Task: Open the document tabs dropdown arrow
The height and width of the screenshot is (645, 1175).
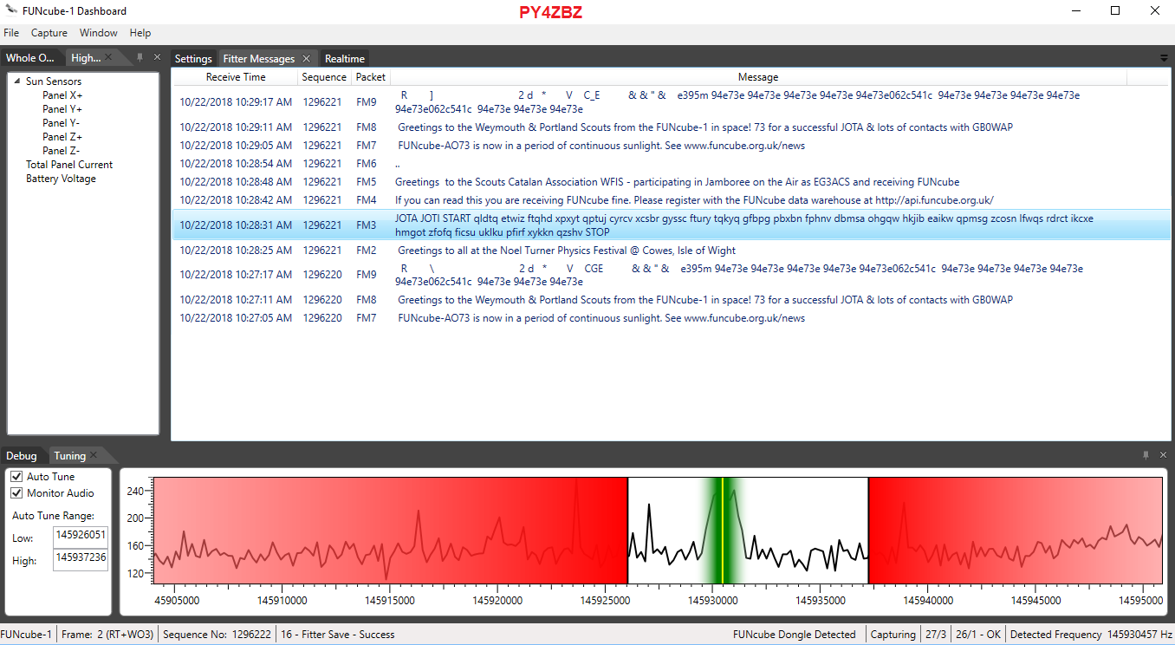Action: [x=1164, y=58]
